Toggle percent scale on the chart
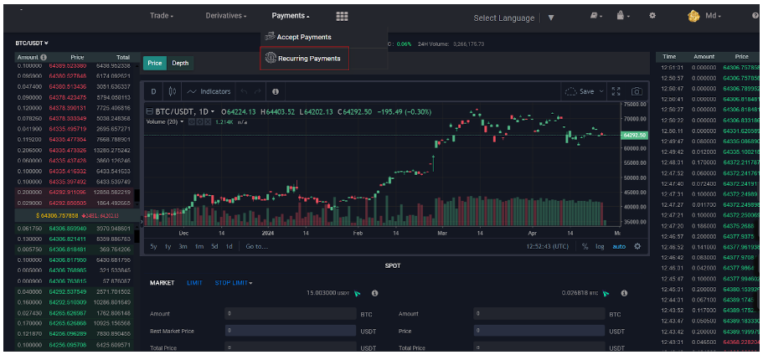The height and width of the screenshot is (355, 763). 585,246
